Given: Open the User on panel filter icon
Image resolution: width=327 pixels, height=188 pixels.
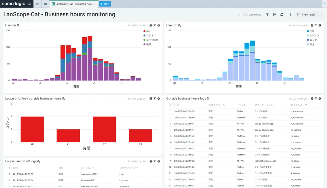Looking at the screenshot, I should point(155,25).
